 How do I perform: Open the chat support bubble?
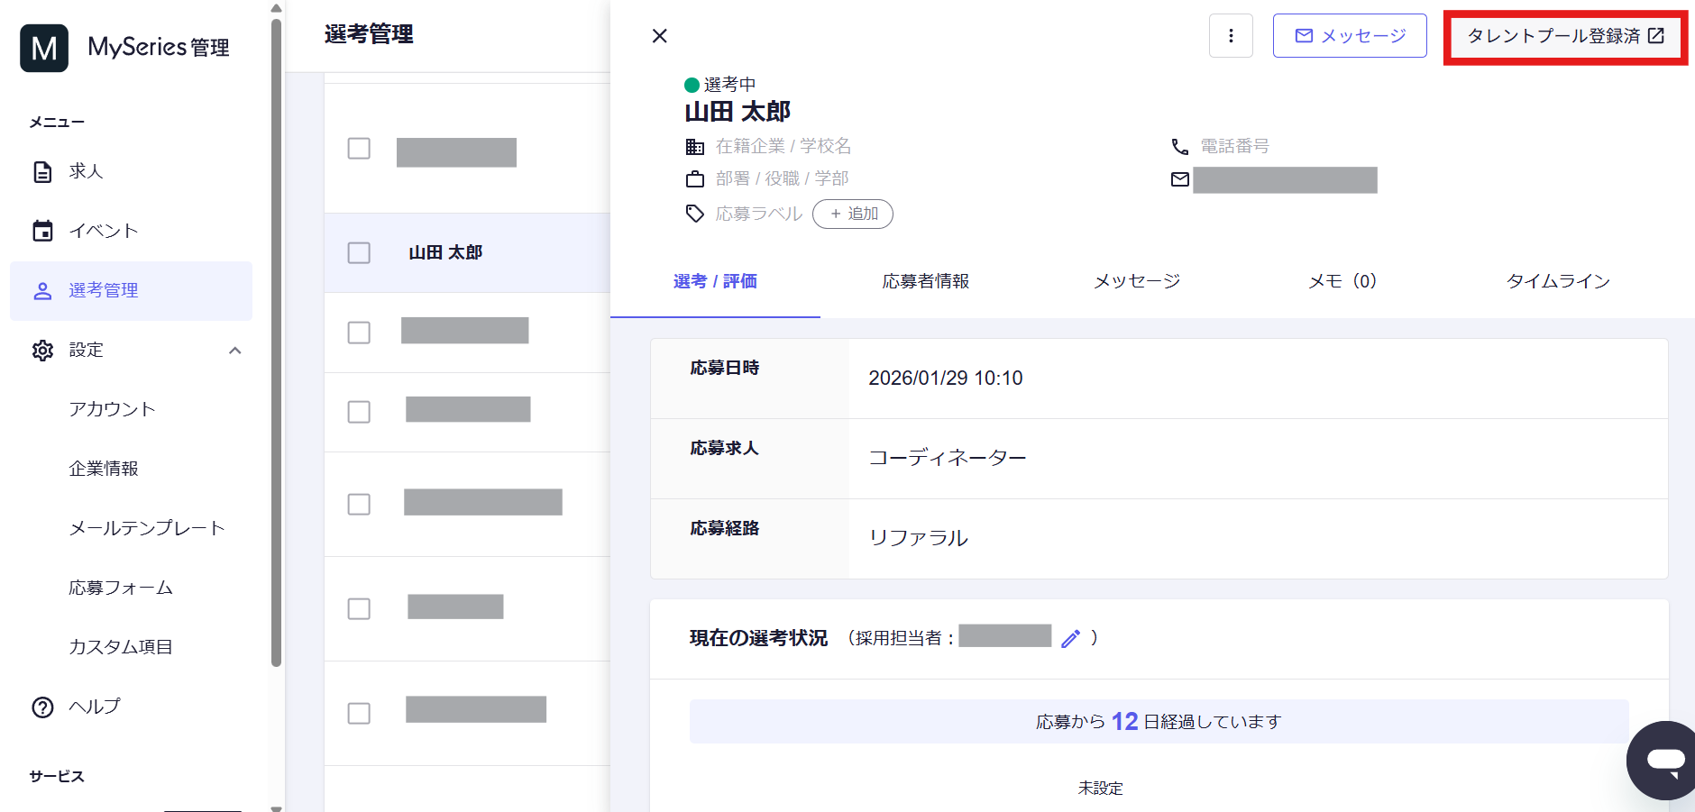(1664, 760)
